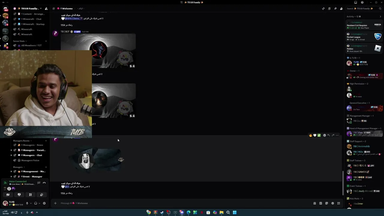Collapse the Server Stats category
The image size is (384, 216).
click(x=19, y=41)
